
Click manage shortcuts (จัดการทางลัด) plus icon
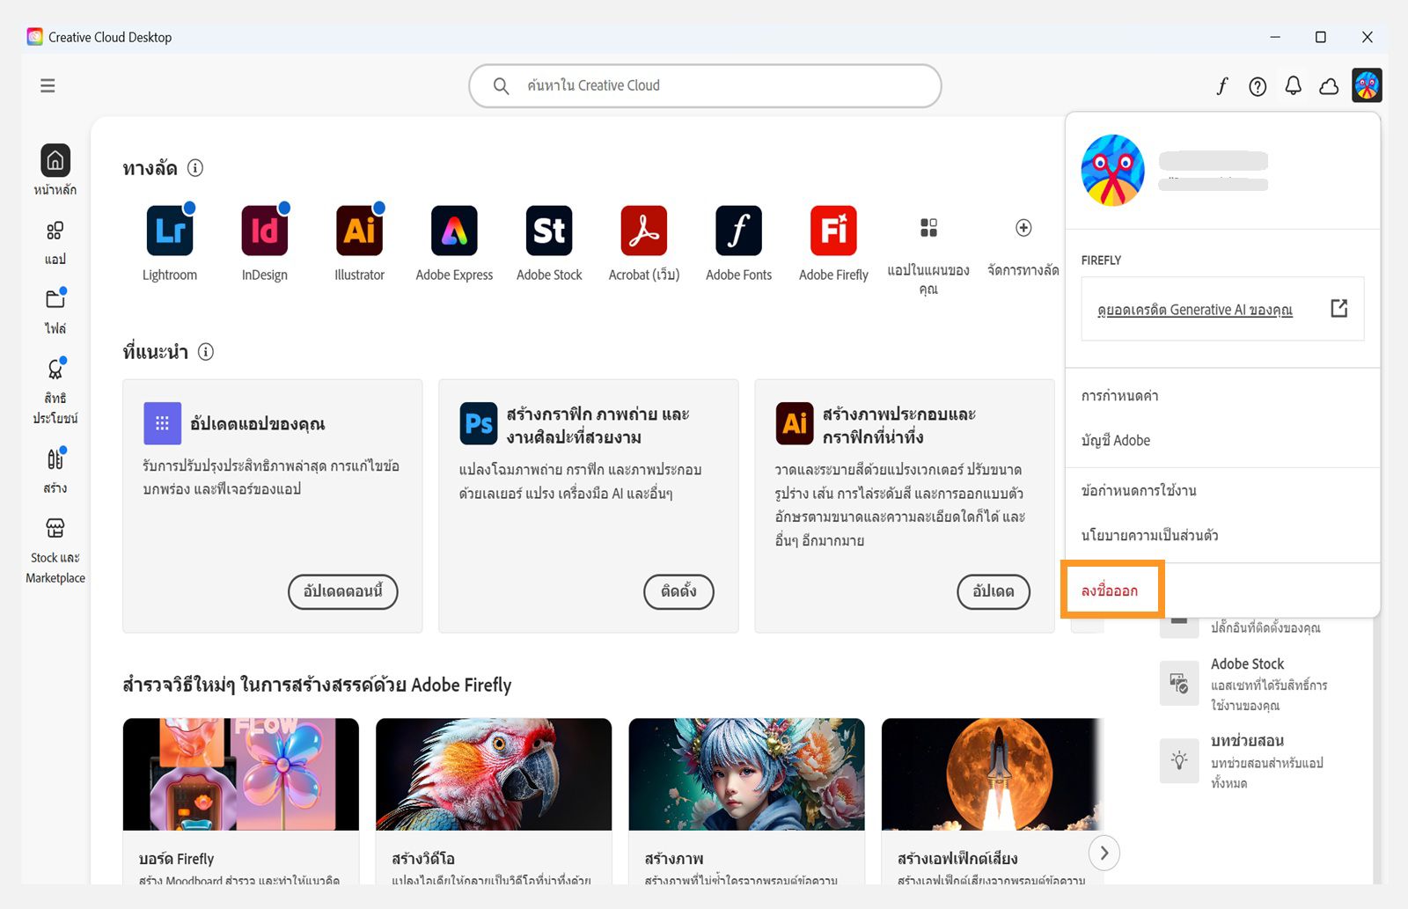pos(1023,228)
